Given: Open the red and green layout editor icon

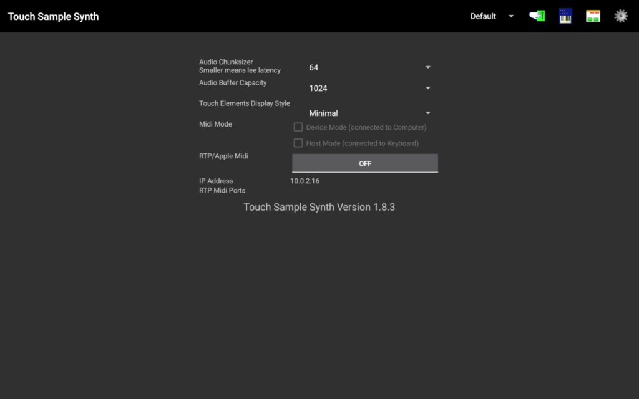Looking at the screenshot, I should pyautogui.click(x=593, y=16).
